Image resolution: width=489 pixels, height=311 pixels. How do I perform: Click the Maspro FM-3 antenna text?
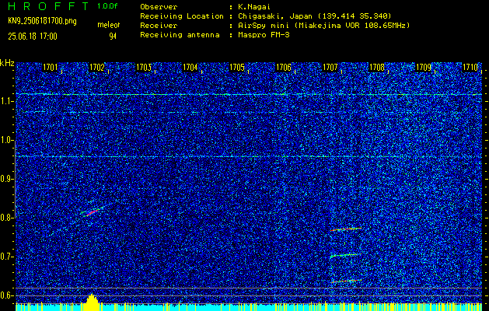pyautogui.click(x=264, y=35)
